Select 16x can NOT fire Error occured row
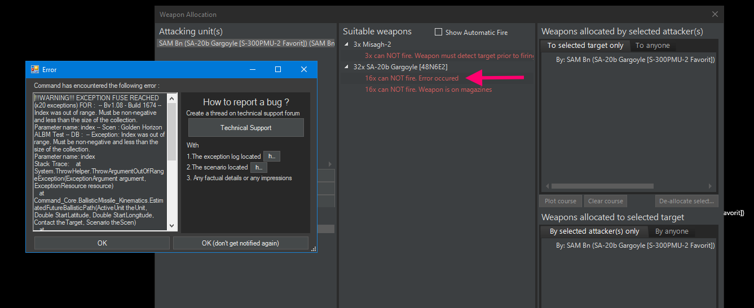Screen dimensions: 754x308 (412, 78)
